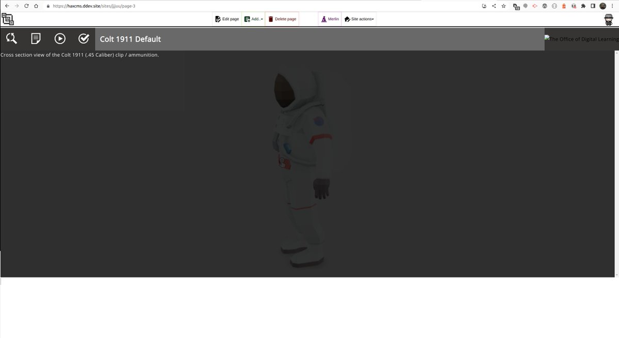This screenshot has height=338, width=619.
Task: Click The Office of Digital Learning image link
Action: pyautogui.click(x=581, y=39)
